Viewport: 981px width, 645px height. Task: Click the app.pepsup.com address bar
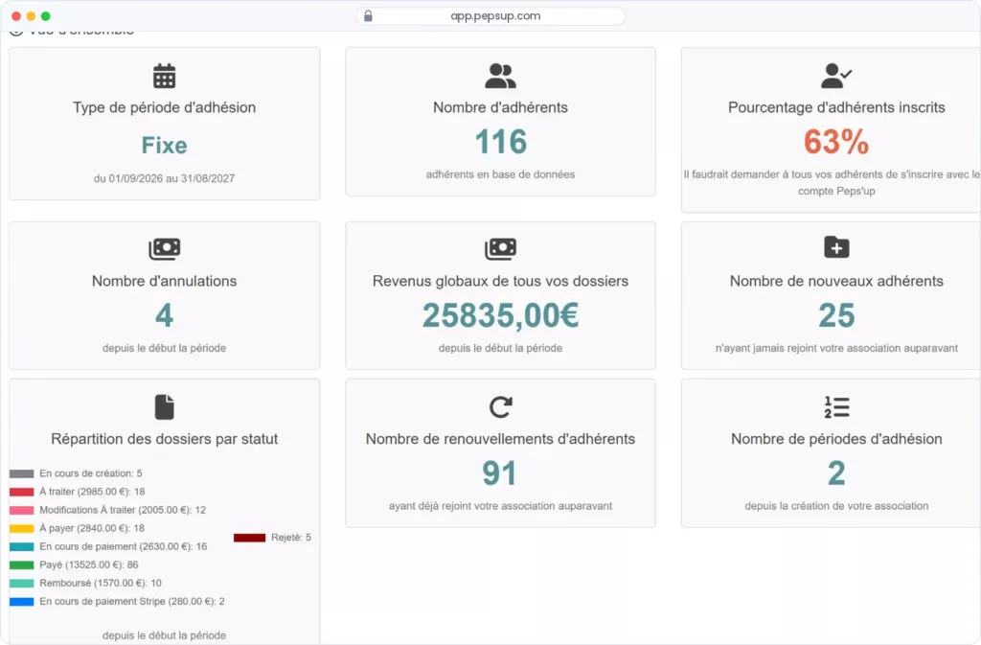coord(491,15)
